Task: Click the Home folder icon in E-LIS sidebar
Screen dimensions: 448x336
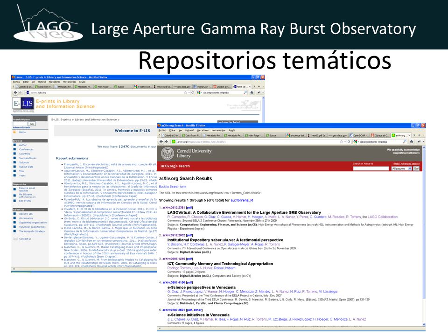Action: click(x=14, y=132)
